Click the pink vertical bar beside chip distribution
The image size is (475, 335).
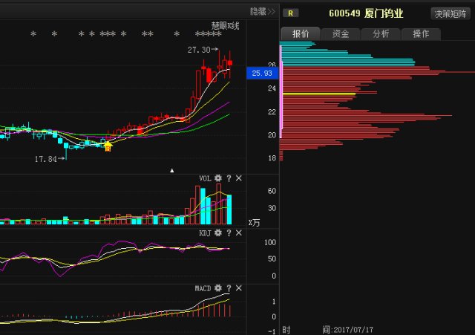[x=281, y=92]
